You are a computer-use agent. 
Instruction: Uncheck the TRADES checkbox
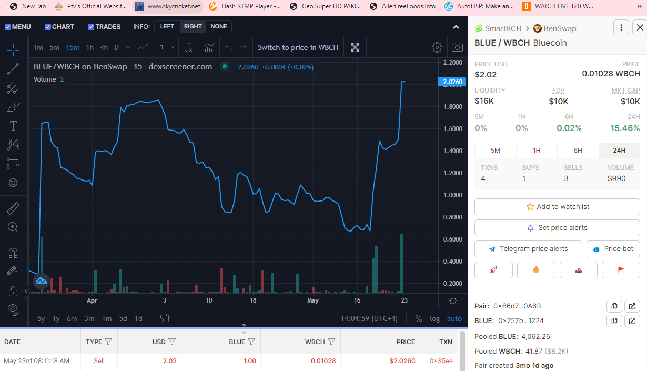point(91,27)
